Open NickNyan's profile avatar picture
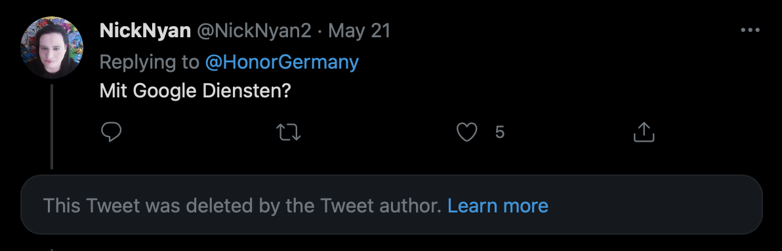This screenshot has height=251, width=782. pos(51,48)
